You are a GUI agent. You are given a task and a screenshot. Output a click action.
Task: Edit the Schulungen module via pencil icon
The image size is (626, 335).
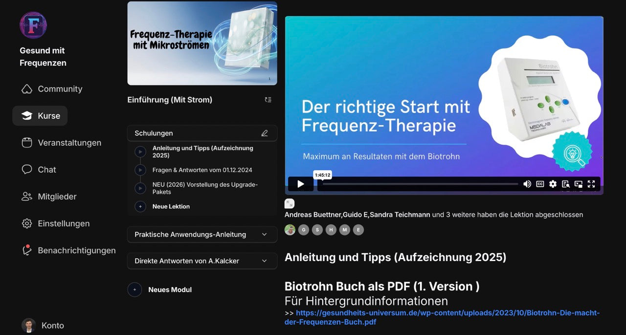tap(265, 133)
